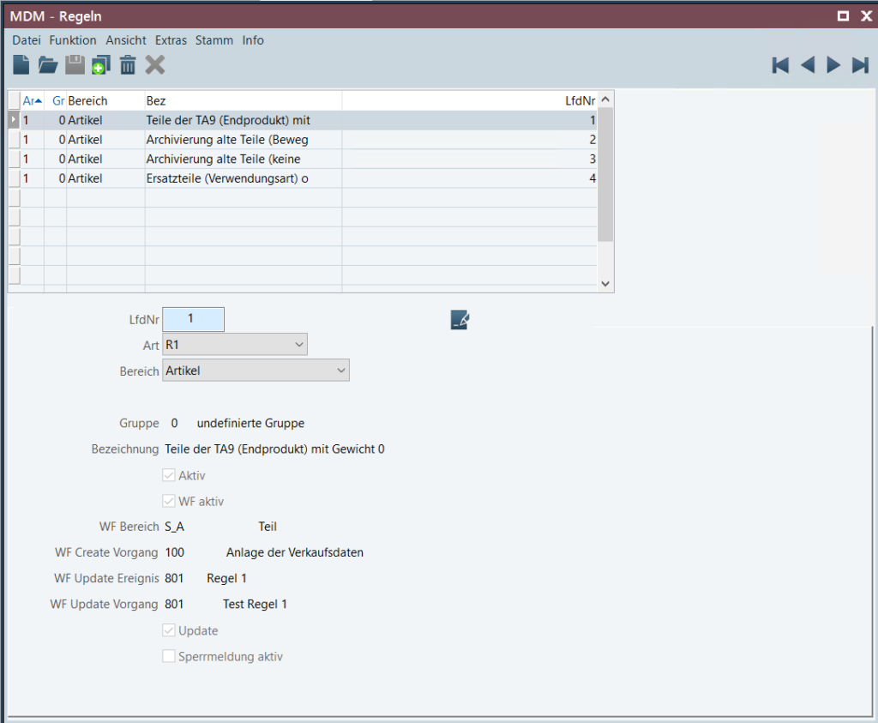Toggle the WF aktiv checkbox
The image size is (878, 723).
pos(169,502)
